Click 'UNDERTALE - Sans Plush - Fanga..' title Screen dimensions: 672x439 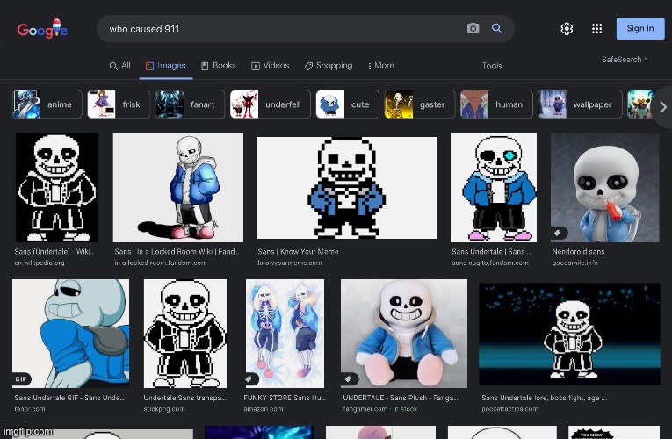tap(401, 398)
